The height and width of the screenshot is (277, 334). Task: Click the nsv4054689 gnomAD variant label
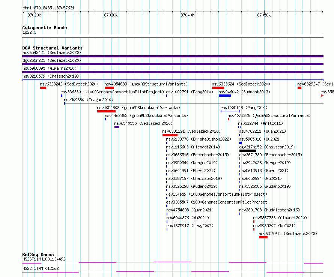(x=146, y=84)
